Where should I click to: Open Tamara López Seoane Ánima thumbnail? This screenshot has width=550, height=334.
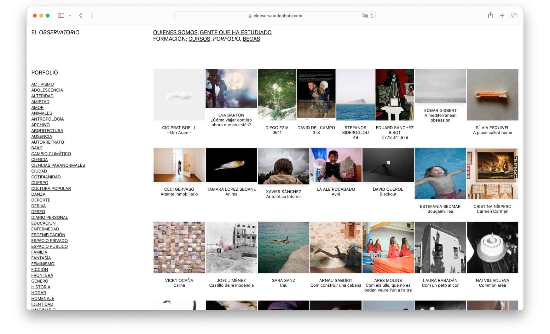(231, 165)
